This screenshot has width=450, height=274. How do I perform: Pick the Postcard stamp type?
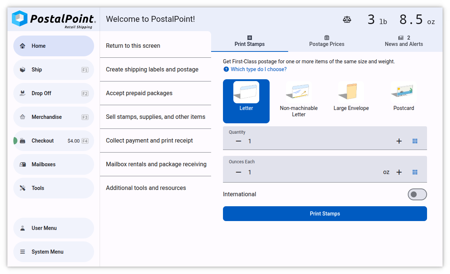click(x=403, y=96)
